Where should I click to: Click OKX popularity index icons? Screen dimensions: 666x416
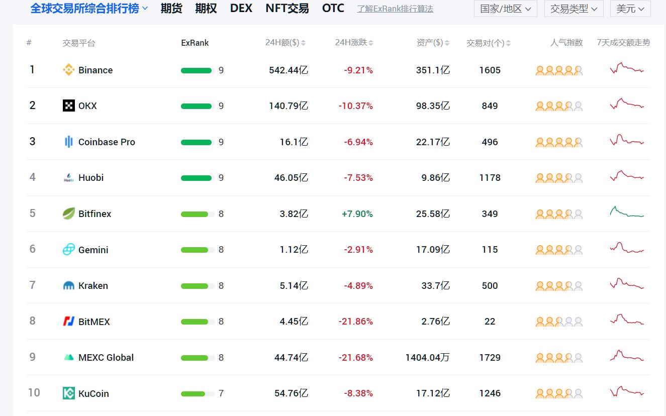click(559, 106)
